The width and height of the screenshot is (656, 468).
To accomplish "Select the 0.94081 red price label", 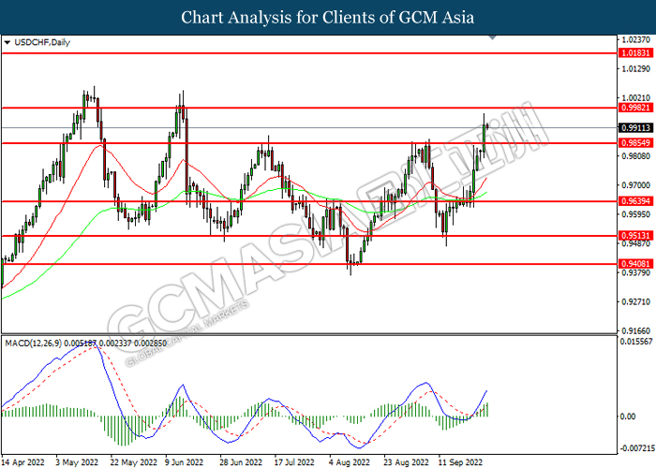I will point(636,264).
